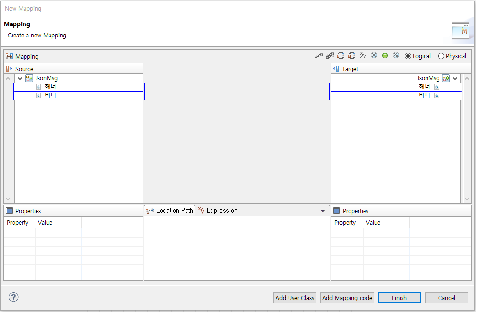Click the s-type icon beside source 헤더 field
477x312 pixels.
pos(38,87)
